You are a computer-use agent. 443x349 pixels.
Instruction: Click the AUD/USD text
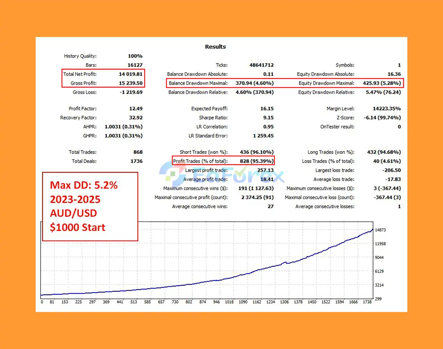[x=73, y=213]
